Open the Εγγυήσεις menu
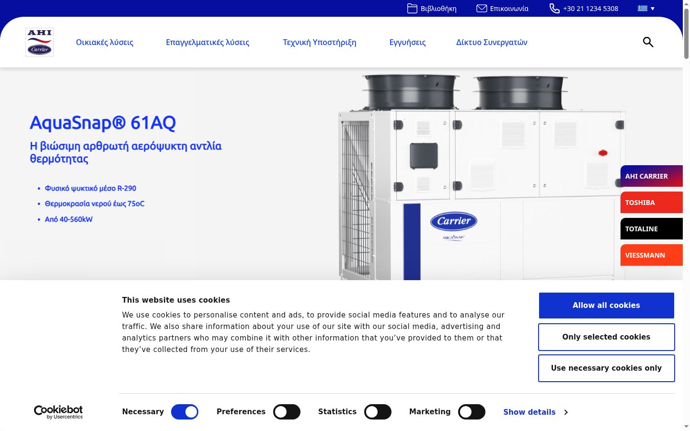Screen dimensions: 690x431 (407, 42)
